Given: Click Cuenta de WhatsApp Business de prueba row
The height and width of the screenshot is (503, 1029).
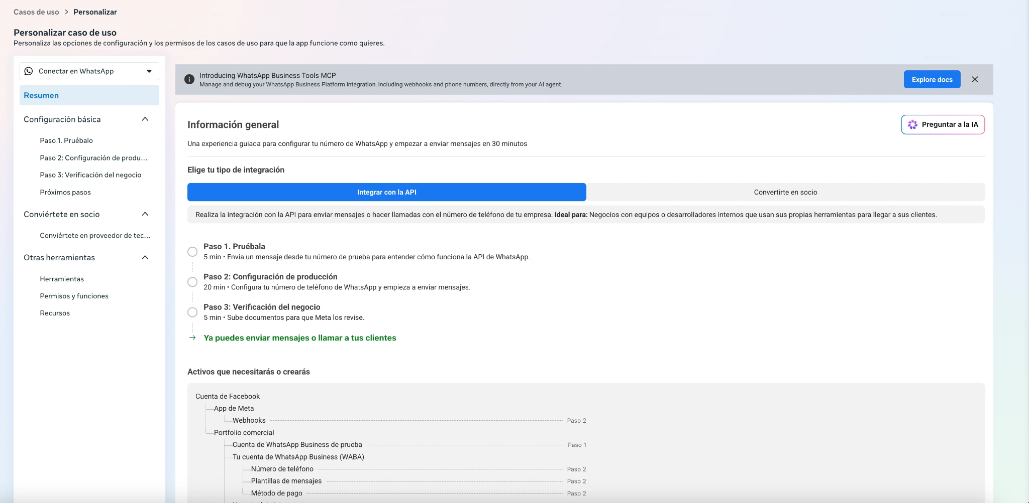Looking at the screenshot, I should click(x=297, y=444).
